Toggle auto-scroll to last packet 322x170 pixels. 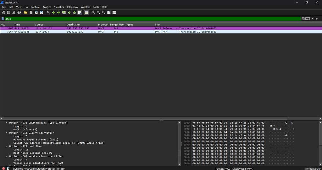tap(80, 13)
